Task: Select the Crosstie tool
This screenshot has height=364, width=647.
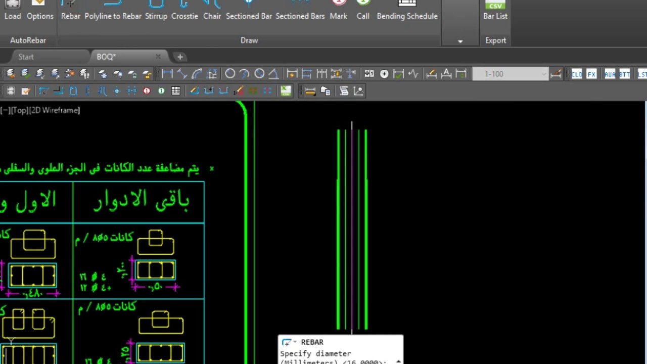Action: click(x=184, y=10)
